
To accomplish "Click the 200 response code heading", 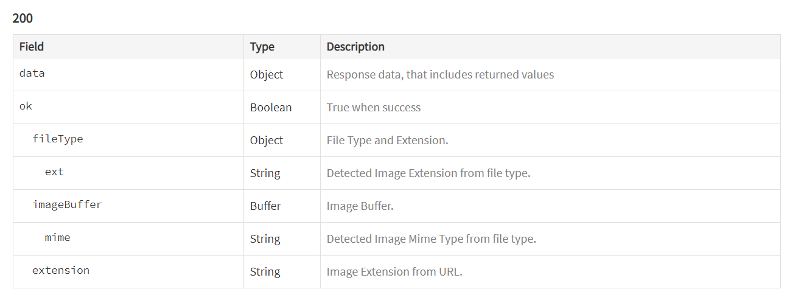I will pos(23,18).
